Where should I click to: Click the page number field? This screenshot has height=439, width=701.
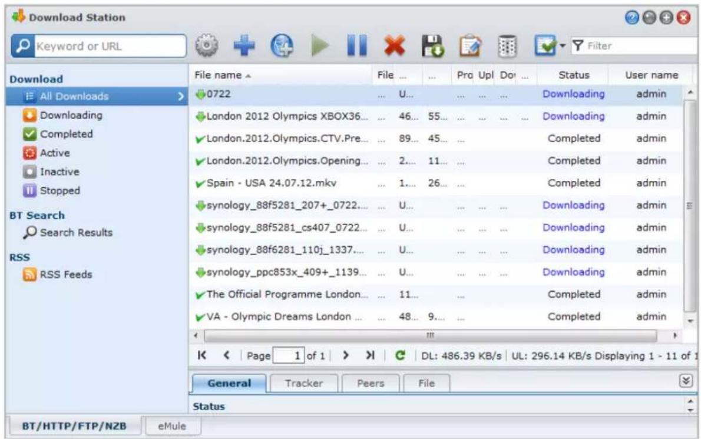pyautogui.click(x=289, y=355)
